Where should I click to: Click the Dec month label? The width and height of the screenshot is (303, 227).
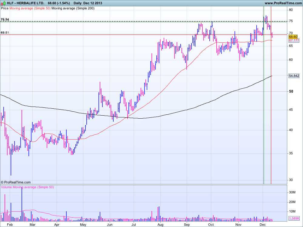[263, 225]
